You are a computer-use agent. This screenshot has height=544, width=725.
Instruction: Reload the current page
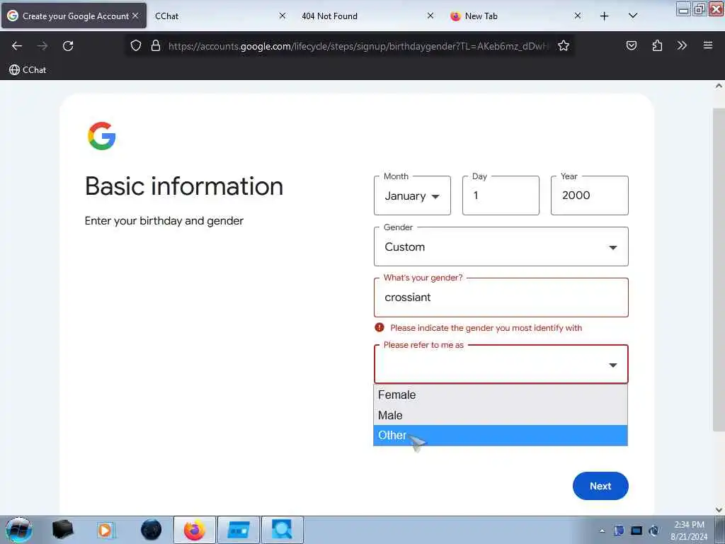68,46
